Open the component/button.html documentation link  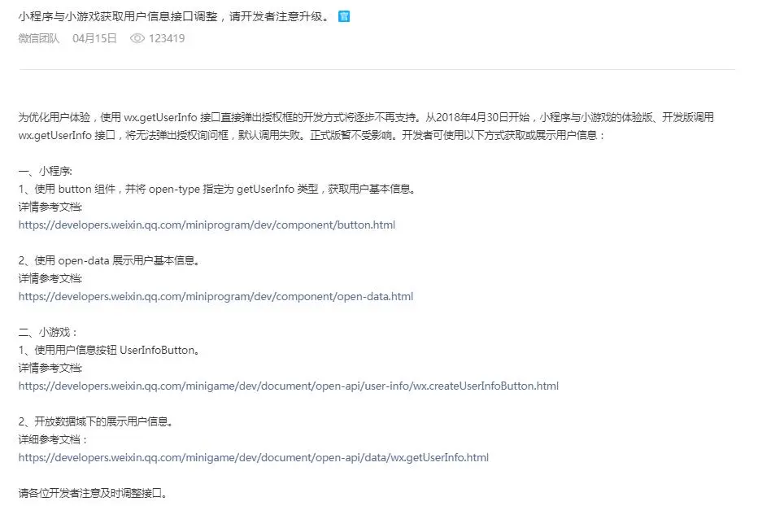pyautogui.click(x=207, y=225)
